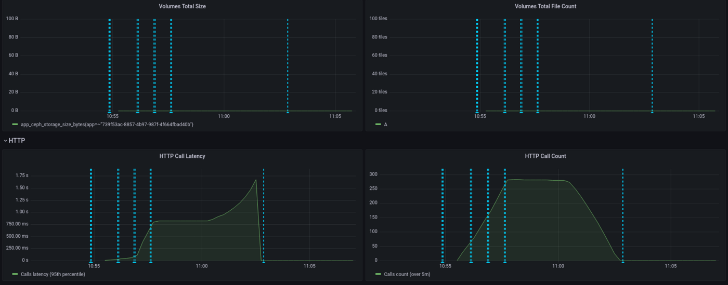
Task: Click the rightmost annotation marker in HTTP Call Latency
Action: click(264, 262)
